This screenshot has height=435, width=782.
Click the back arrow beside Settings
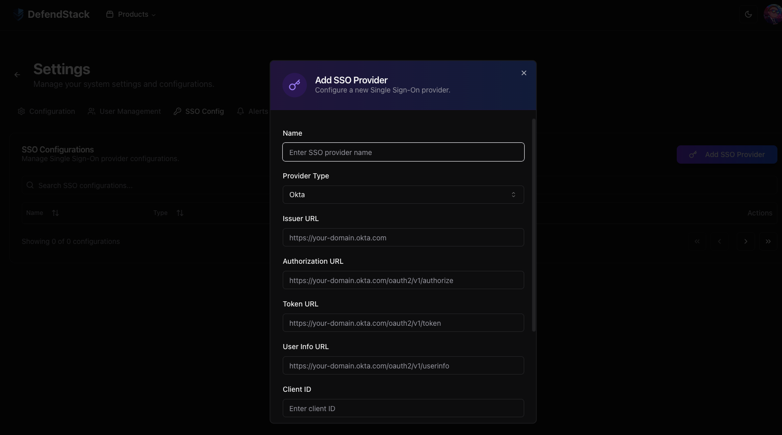coord(17,74)
